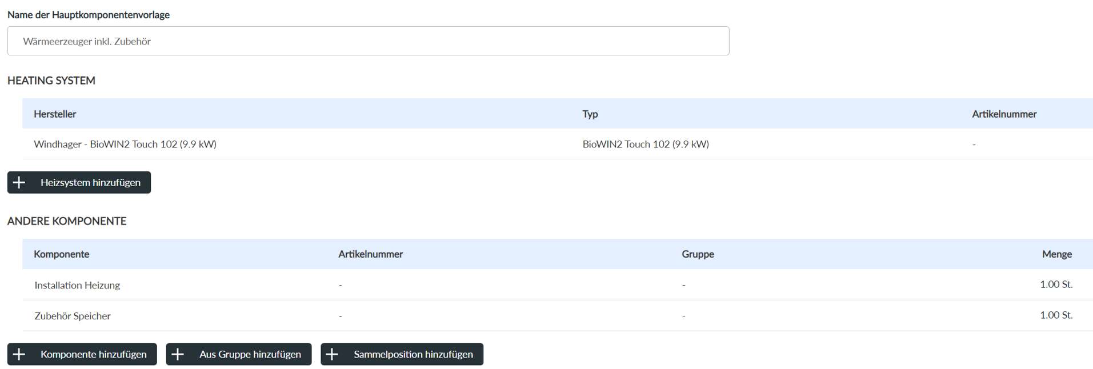The height and width of the screenshot is (369, 1093).
Task: Click the plus icon beside Komponente hinzufügen
Action: coord(19,354)
